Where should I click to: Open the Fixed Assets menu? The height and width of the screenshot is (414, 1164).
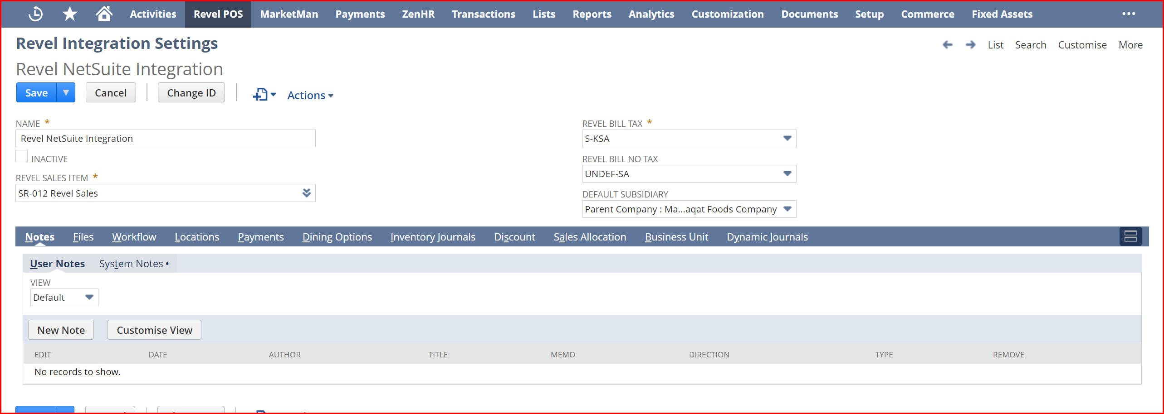(1002, 14)
